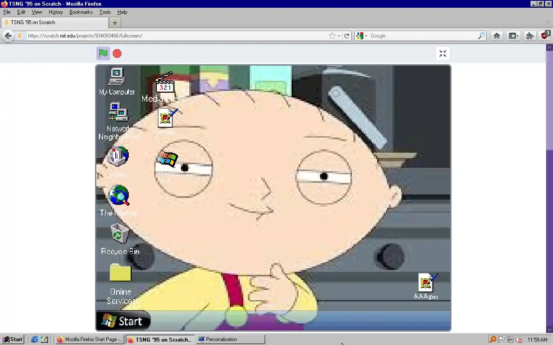Launch Internet Explorer from quick launch
The image size is (553, 345).
35,339
